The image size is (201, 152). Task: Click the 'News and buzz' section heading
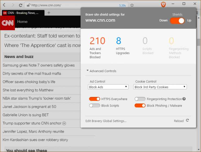19,57
